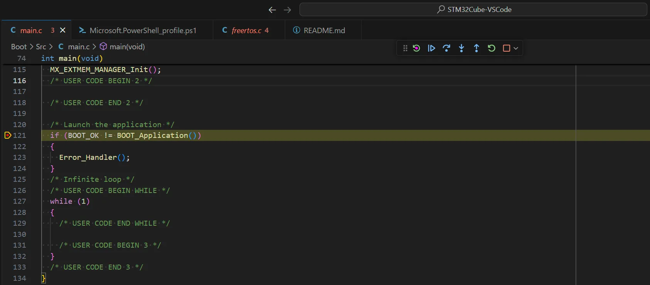Toggle the breakpoint on line 121
This screenshot has width=650, height=285.
pos(7,135)
